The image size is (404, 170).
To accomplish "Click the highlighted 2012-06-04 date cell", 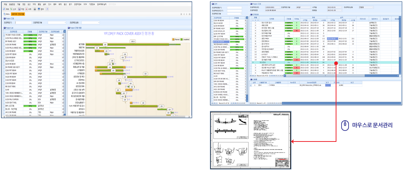I will [x=333, y=38].
